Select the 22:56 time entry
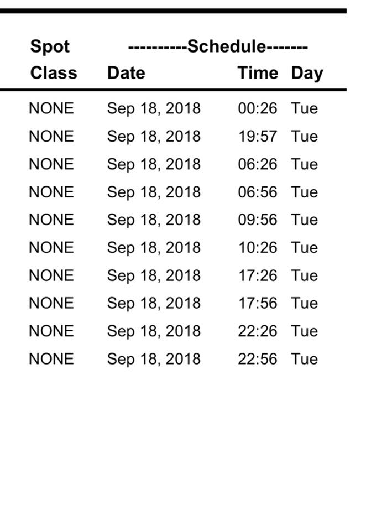Screen dimensions: 366x531 pos(257,358)
